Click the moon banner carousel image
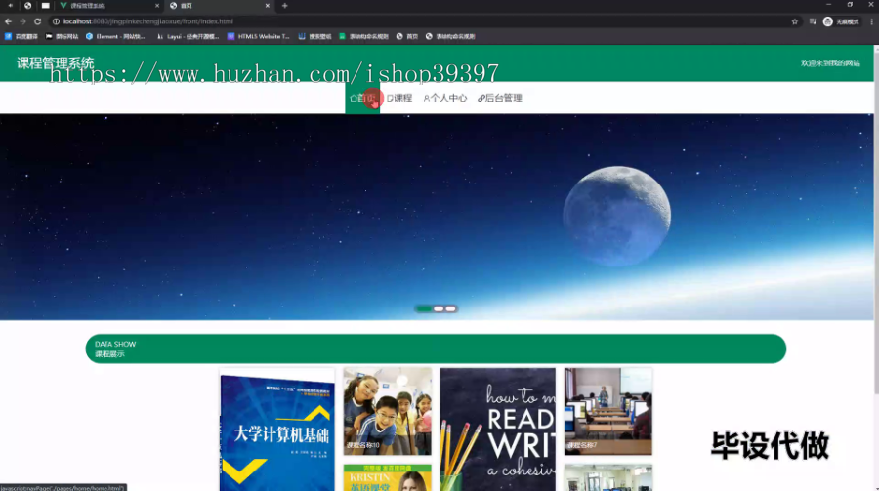The width and height of the screenshot is (879, 491). coord(437,217)
